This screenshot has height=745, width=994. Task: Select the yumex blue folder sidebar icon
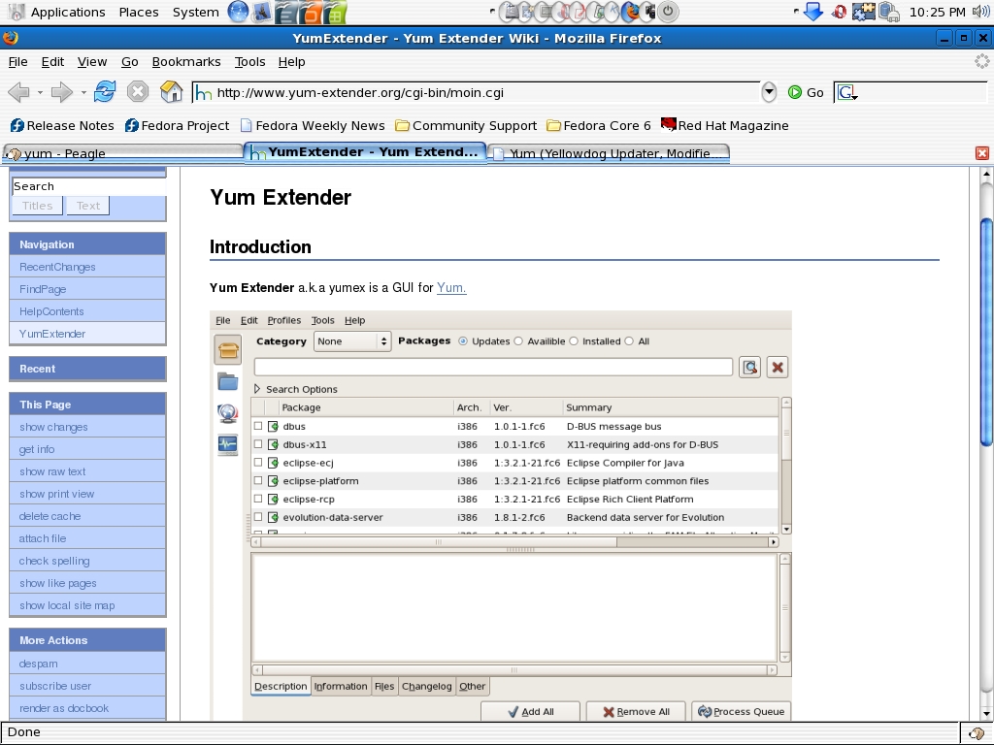coord(227,381)
